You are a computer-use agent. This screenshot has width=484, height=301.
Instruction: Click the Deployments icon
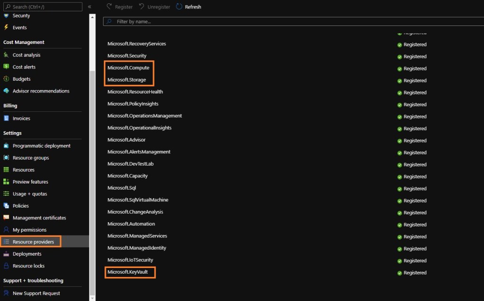click(x=6, y=254)
